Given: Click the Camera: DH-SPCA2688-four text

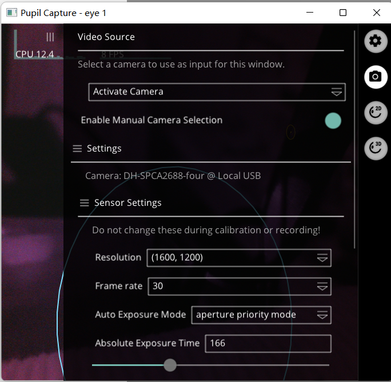Looking at the screenshot, I should (x=173, y=176).
